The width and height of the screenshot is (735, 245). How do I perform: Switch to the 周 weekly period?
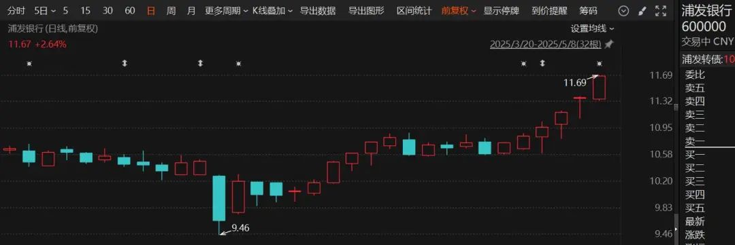pyautogui.click(x=171, y=10)
